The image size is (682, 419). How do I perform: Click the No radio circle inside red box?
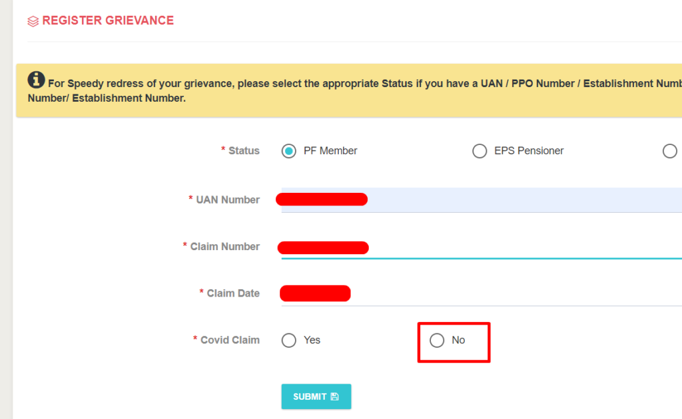[437, 340]
